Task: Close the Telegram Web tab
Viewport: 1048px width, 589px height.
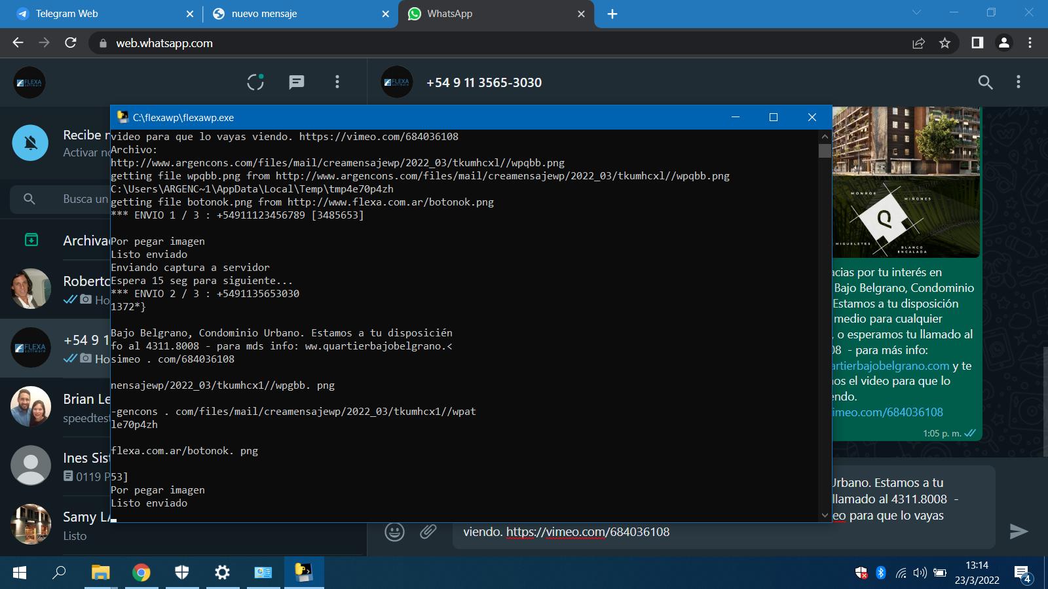Action: [189, 14]
